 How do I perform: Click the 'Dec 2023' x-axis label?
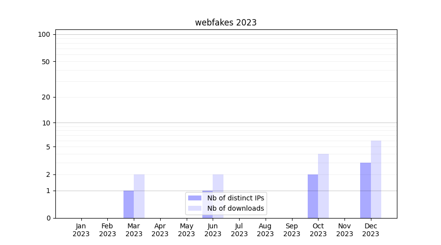tap(371, 230)
